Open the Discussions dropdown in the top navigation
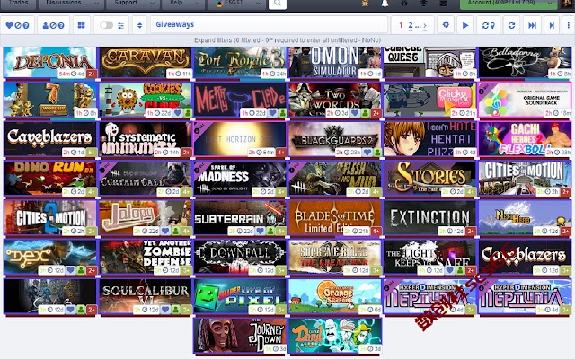 point(70,4)
